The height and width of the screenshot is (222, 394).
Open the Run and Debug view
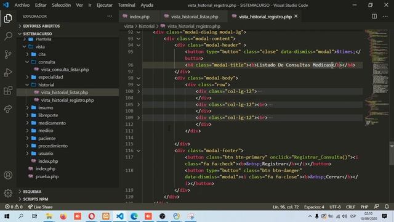(x=8, y=73)
